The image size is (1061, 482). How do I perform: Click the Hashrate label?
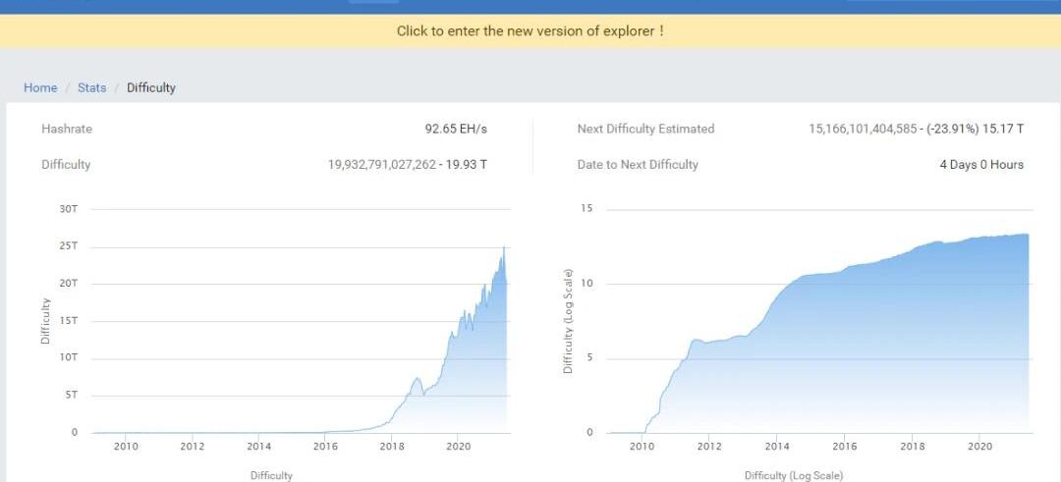pyautogui.click(x=67, y=129)
